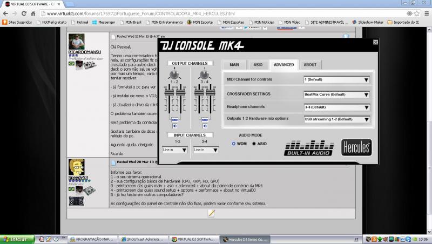Open Outputs 1-2 Hardware mix options dropdown
Viewport: 432px width, 244px height.
(x=336, y=119)
